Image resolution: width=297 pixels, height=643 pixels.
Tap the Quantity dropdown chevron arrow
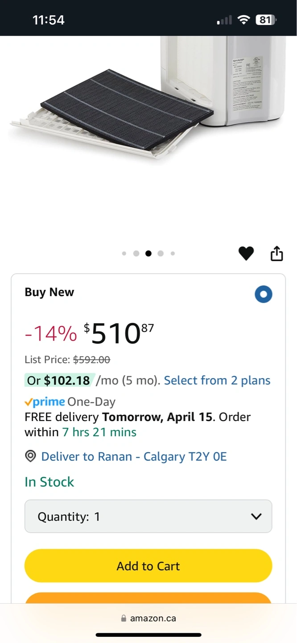click(256, 517)
